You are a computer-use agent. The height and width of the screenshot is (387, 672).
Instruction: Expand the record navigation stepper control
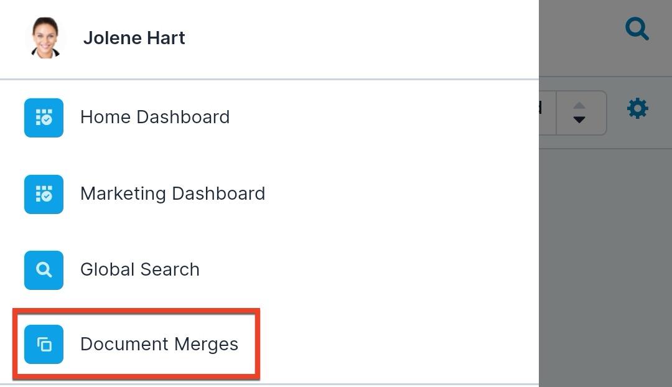[x=580, y=113]
